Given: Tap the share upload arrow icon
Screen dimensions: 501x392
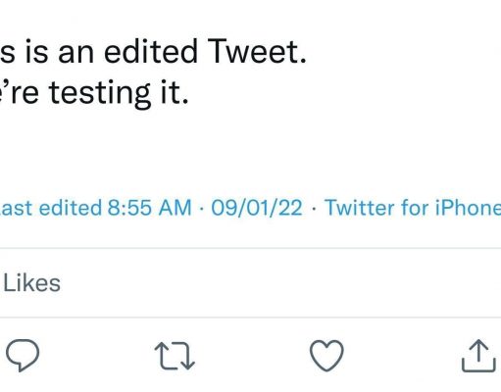Looking at the screenshot, I should tap(478, 356).
